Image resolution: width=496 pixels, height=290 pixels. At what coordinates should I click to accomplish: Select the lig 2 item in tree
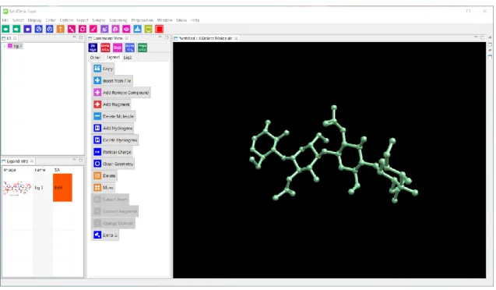16,46
